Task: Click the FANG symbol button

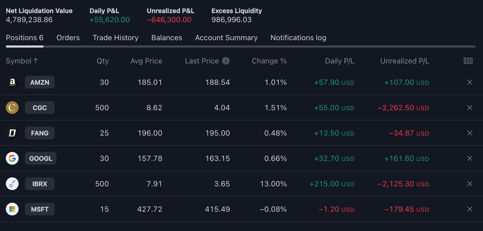Action: coord(40,133)
